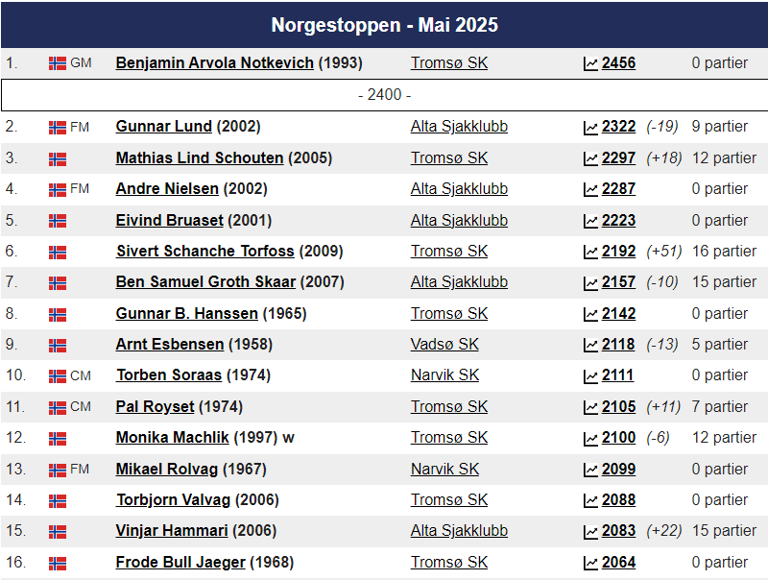The image size is (768, 580).
Task: Open the rating chart icon for Vinjar Hammari
Action: 590,531
